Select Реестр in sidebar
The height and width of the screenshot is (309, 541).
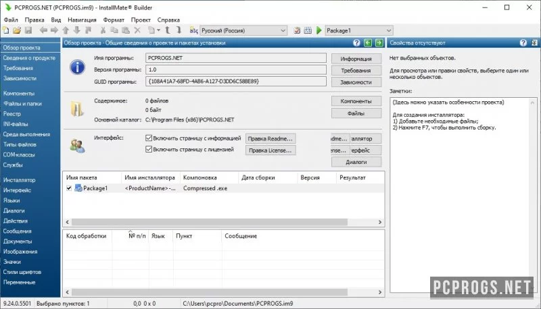[x=12, y=114]
